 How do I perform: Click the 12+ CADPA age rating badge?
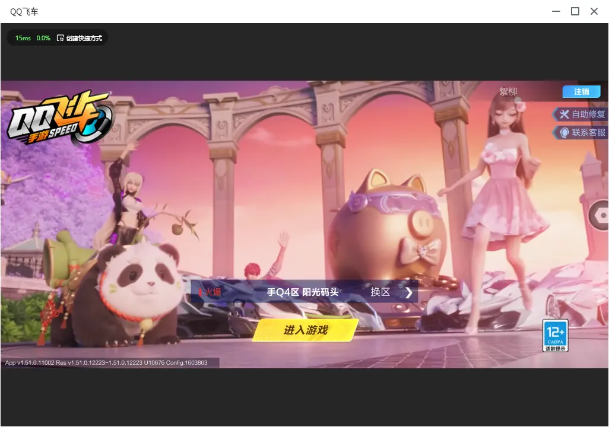point(556,336)
